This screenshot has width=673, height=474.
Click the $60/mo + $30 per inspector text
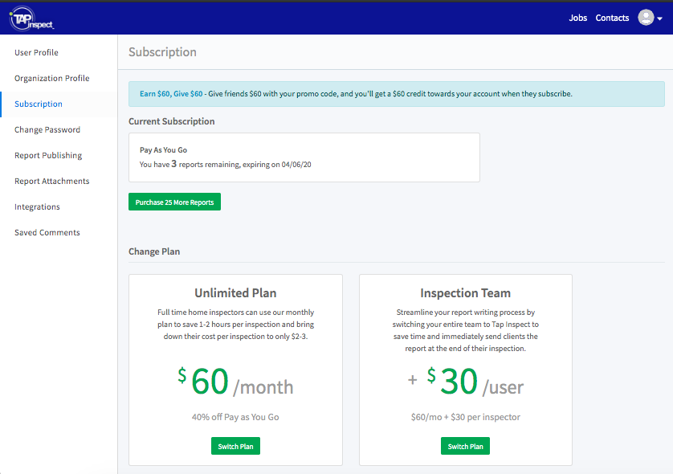click(x=465, y=417)
